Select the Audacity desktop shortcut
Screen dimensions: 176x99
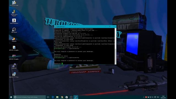click(14, 39)
